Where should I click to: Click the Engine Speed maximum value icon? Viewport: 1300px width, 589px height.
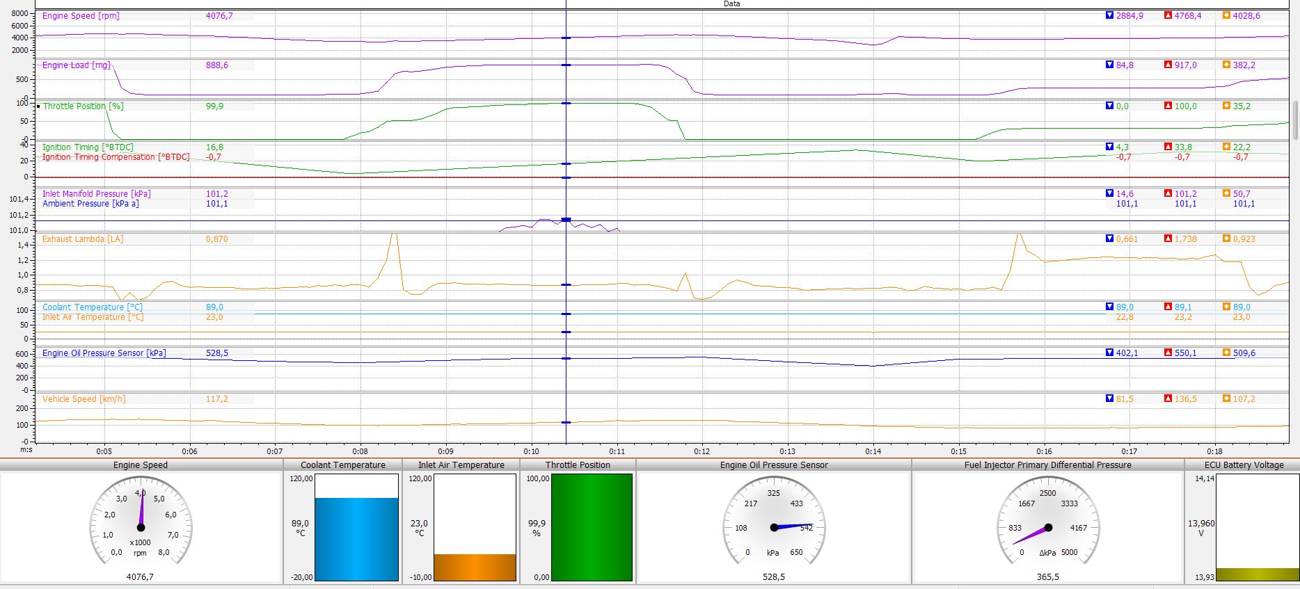coord(1168,15)
